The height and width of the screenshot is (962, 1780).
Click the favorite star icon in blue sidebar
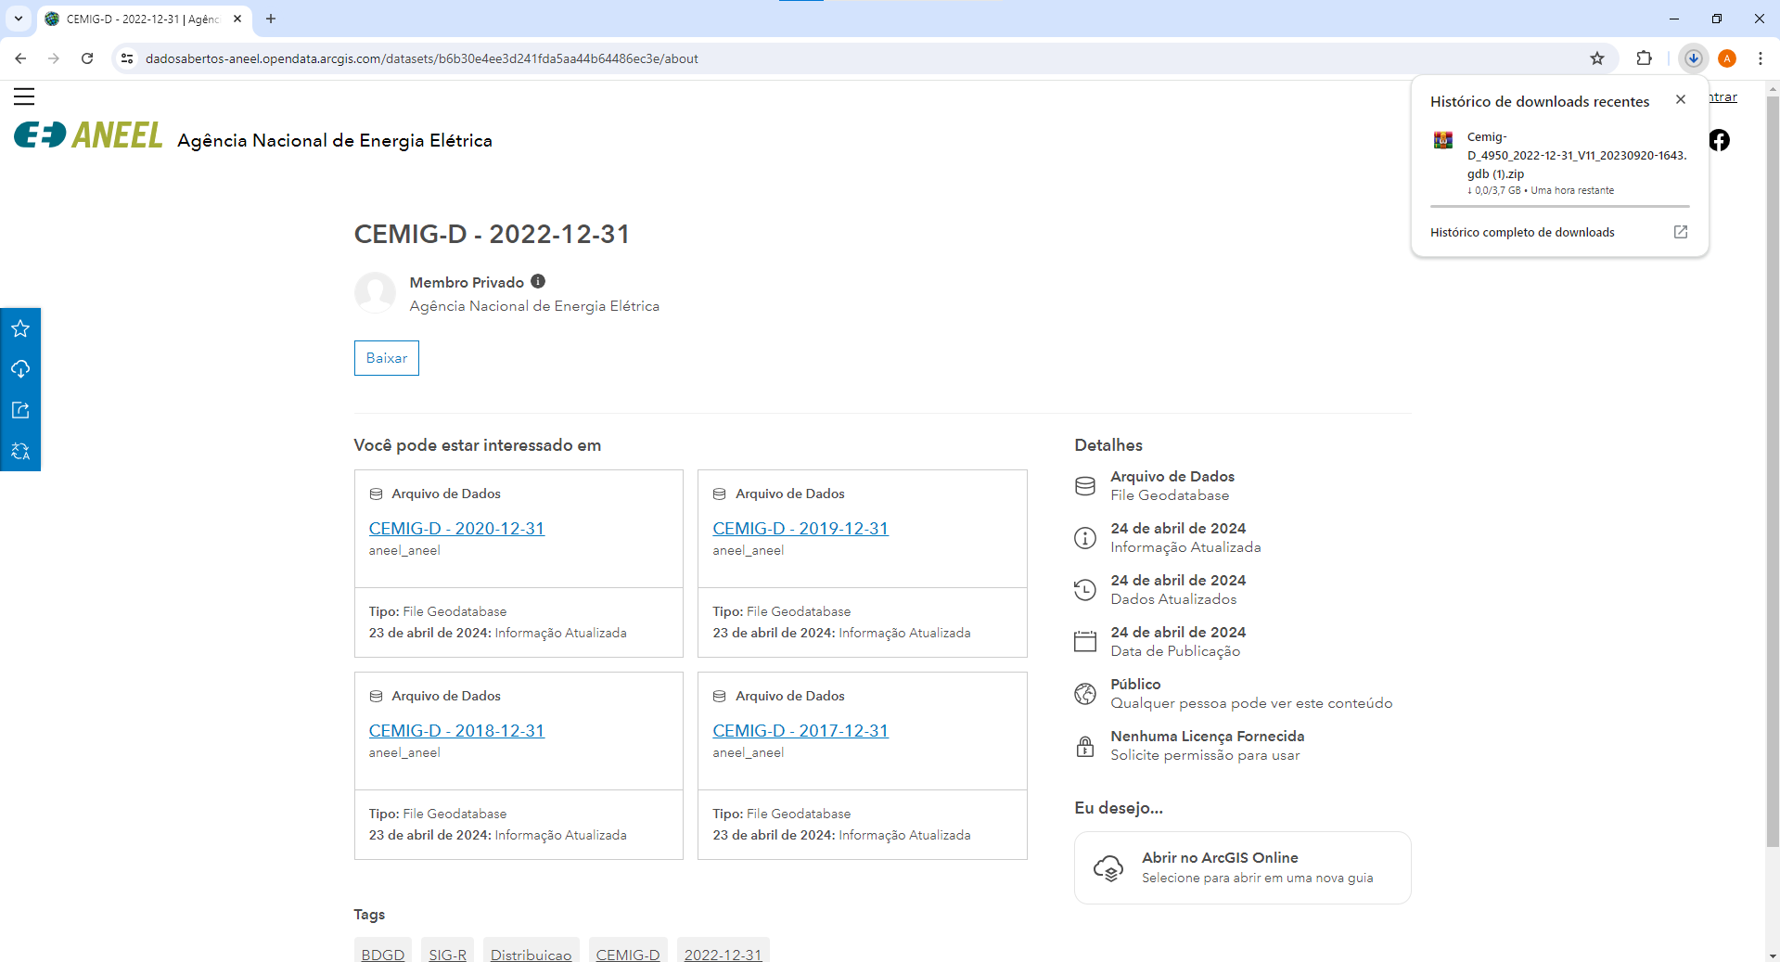coord(20,328)
